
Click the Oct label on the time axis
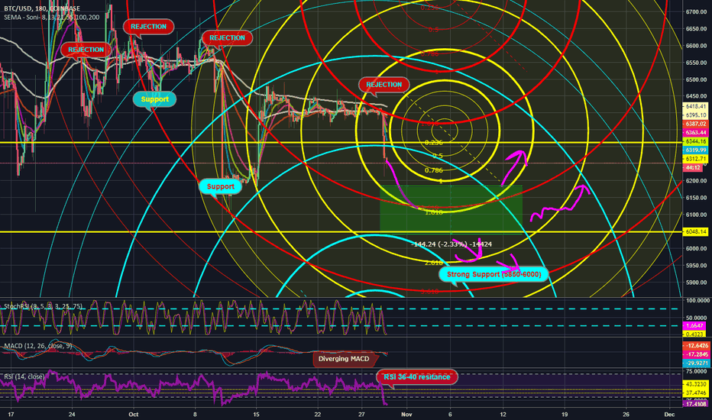[x=133, y=414]
